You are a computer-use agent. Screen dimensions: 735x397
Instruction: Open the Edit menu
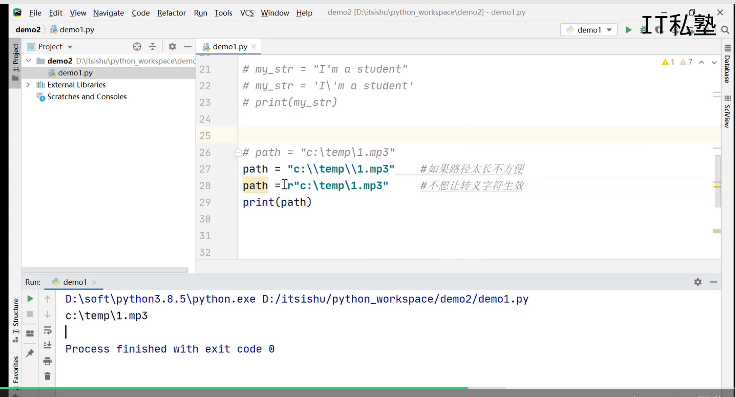pos(55,13)
